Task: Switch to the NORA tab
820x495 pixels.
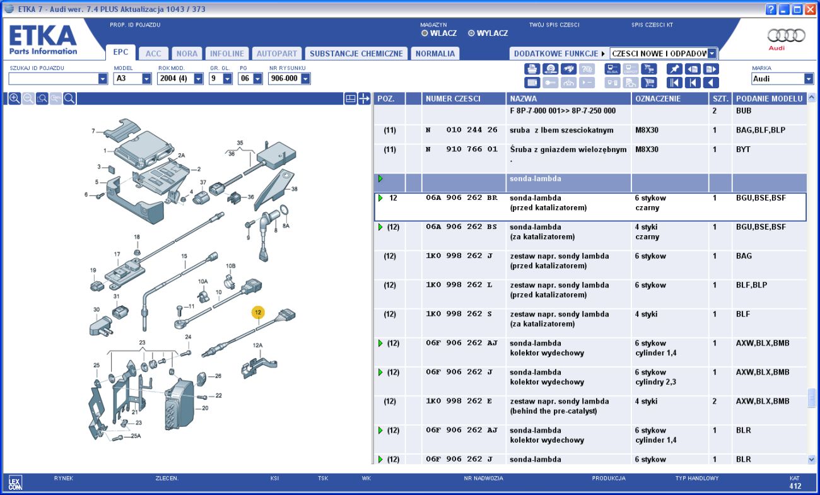Action: click(x=187, y=54)
